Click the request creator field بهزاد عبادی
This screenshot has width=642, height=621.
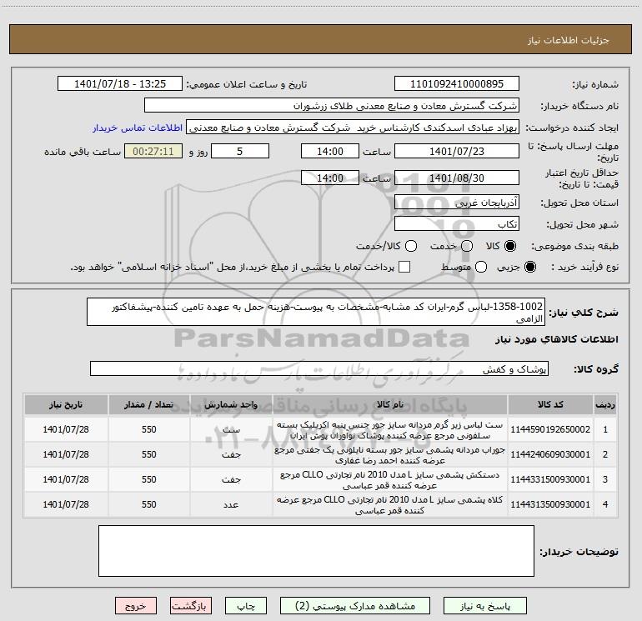(353, 128)
